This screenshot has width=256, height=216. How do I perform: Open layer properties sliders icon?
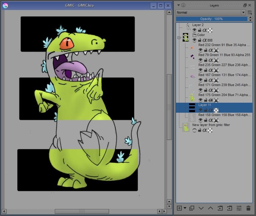point(239,208)
